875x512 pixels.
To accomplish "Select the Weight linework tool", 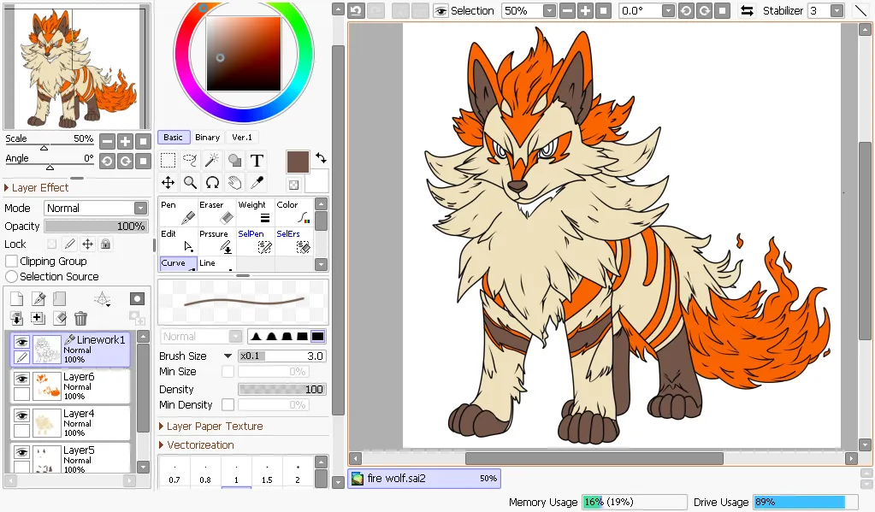I will click(x=255, y=212).
